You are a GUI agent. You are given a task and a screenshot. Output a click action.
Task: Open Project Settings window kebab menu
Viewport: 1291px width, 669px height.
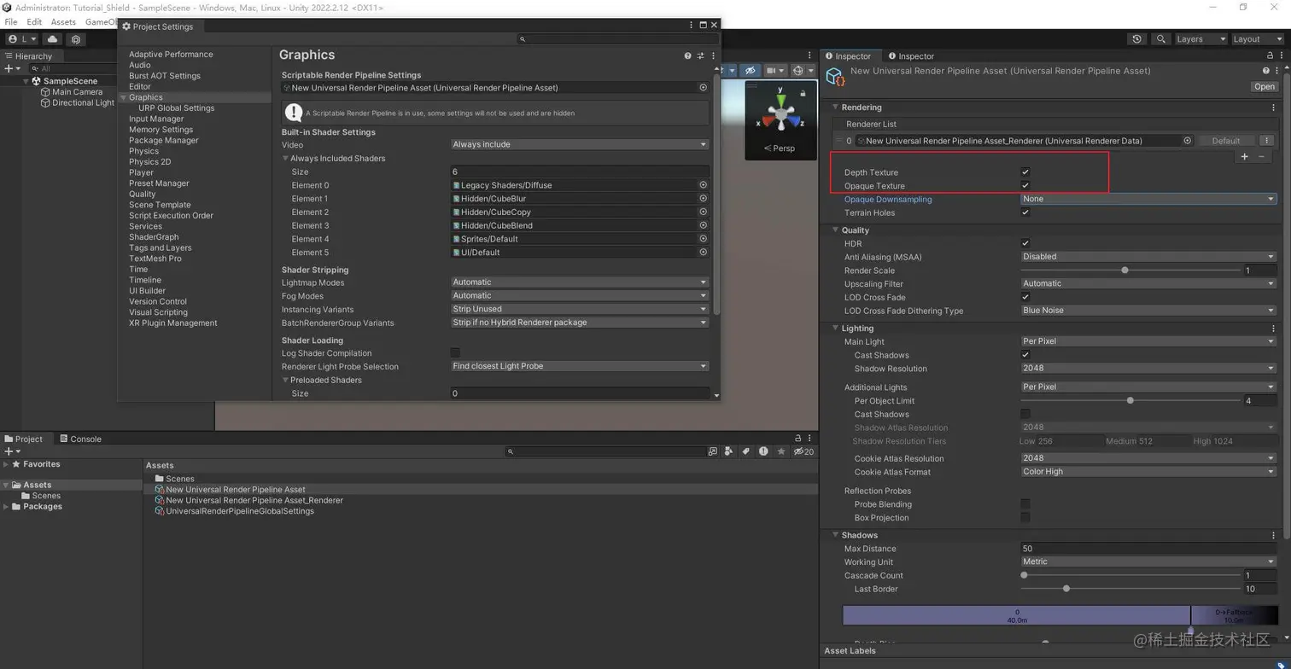(691, 26)
